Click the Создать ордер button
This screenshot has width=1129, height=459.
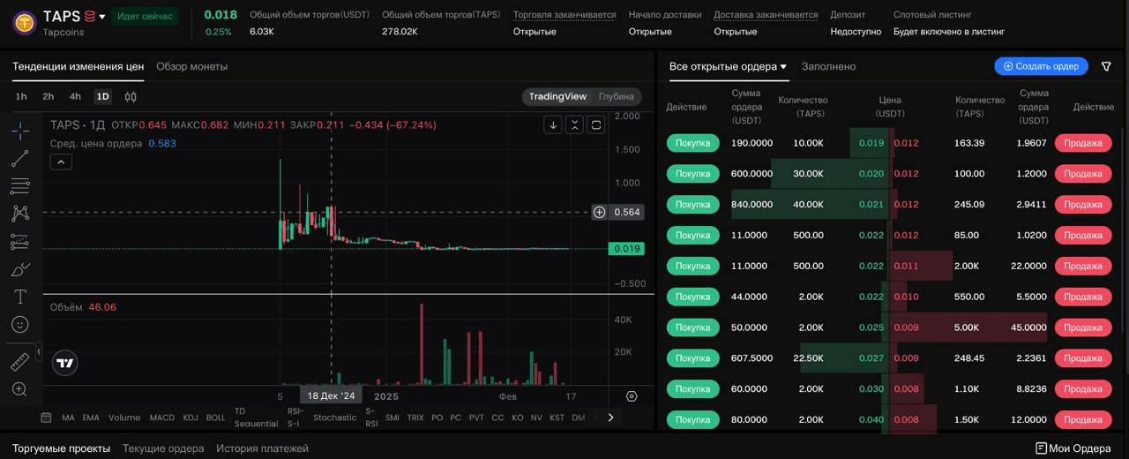click(1041, 66)
